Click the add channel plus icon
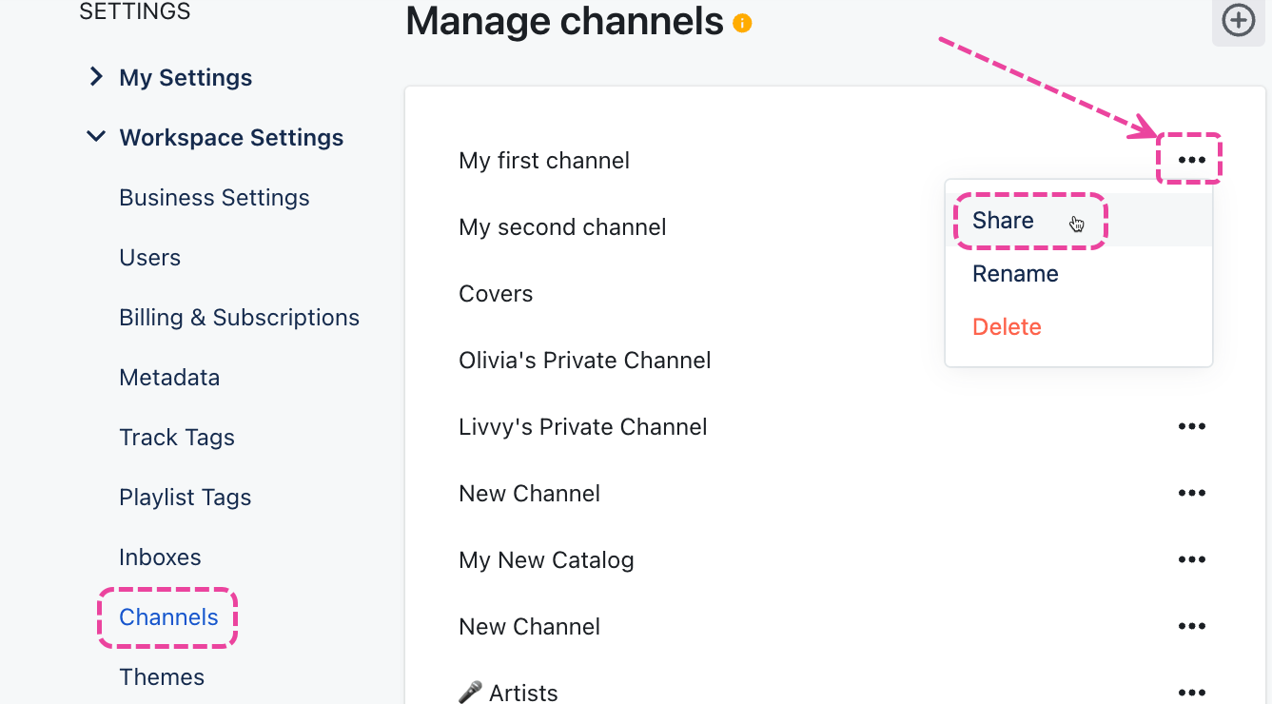 (x=1238, y=21)
